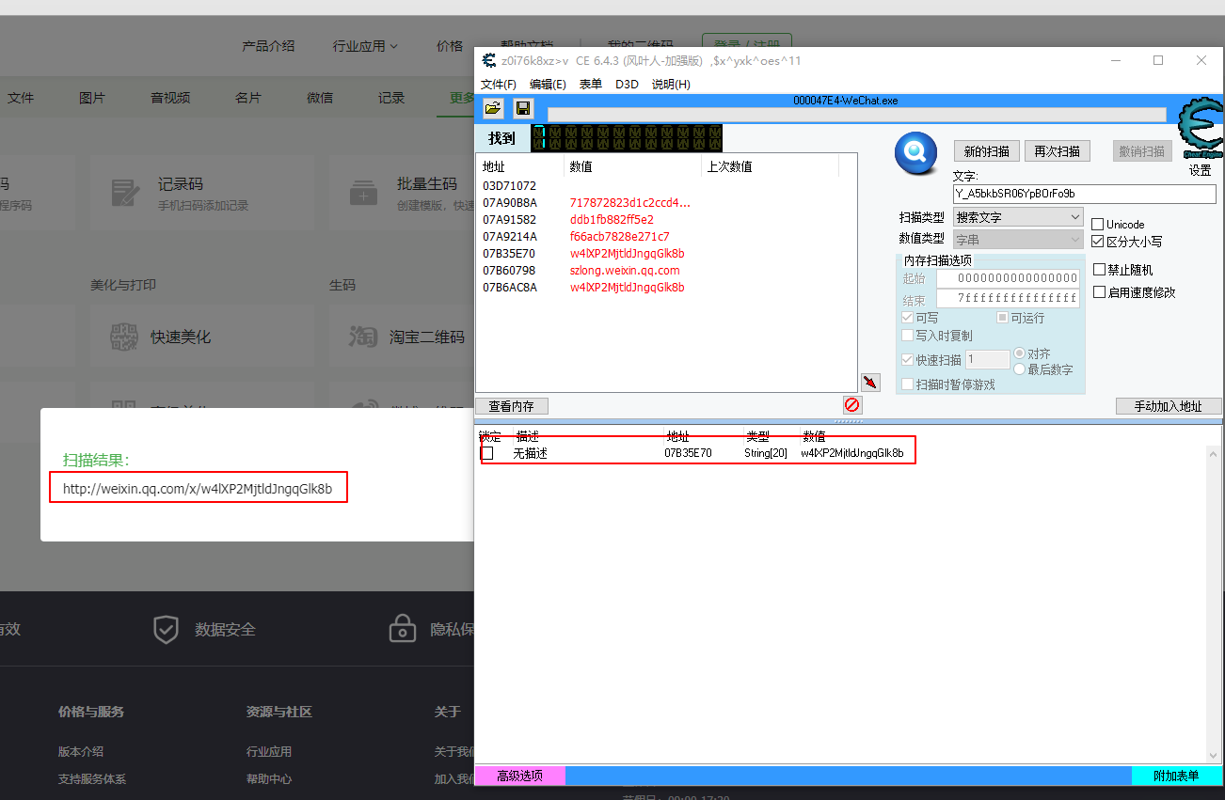
Task: Click the red no-entry clear list icon
Action: (x=851, y=405)
